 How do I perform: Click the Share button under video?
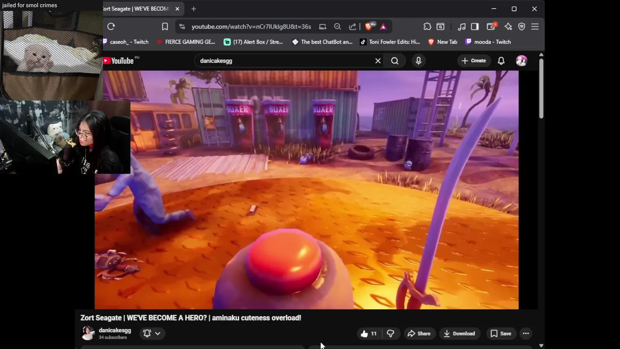(419, 333)
